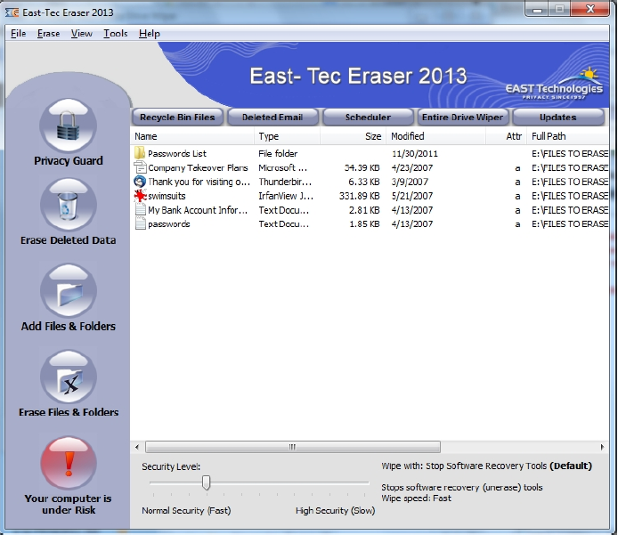
Task: Click the 3/9/2007 modified date
Action: click(410, 182)
